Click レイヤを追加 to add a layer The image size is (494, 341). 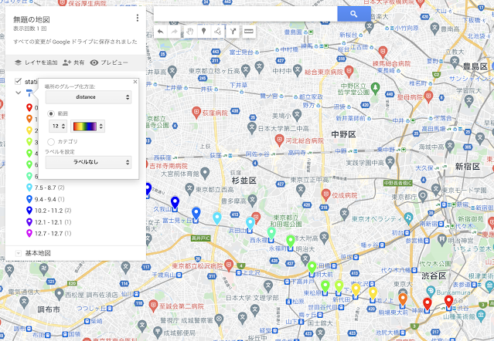click(x=36, y=62)
